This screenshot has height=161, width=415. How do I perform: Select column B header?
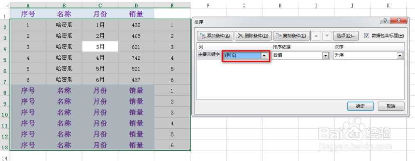[x=64, y=5]
